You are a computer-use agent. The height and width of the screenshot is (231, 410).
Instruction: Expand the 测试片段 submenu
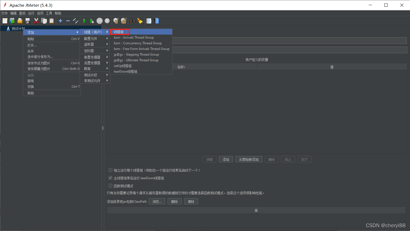pyautogui.click(x=95, y=75)
